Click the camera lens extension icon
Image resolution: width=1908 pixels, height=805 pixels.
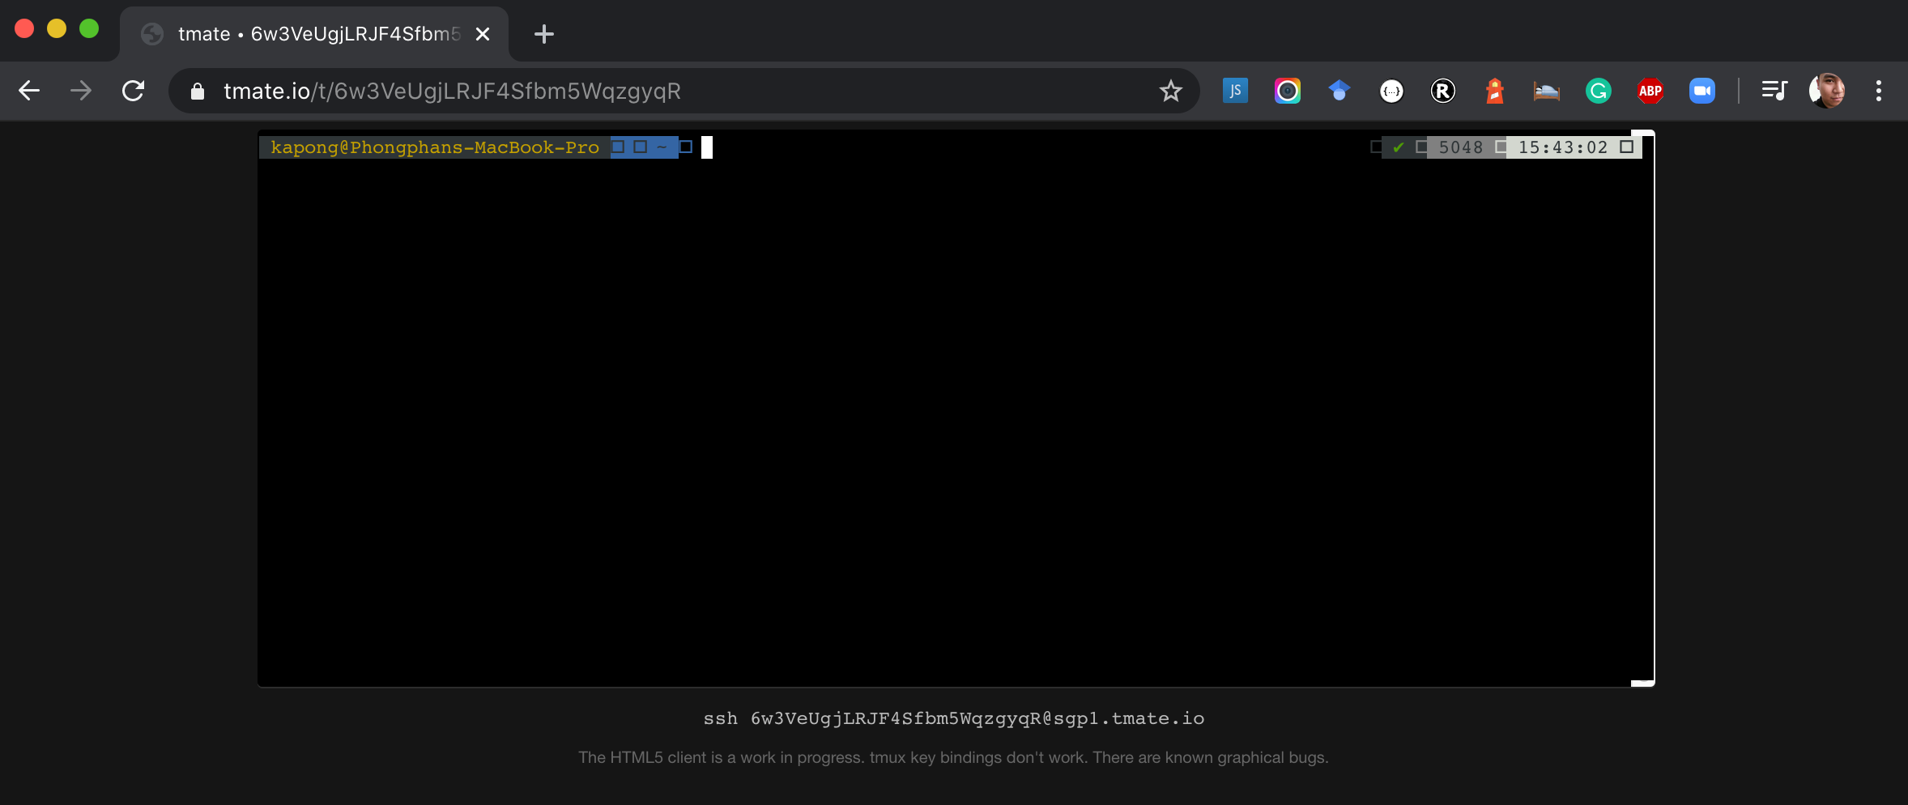click(1287, 90)
